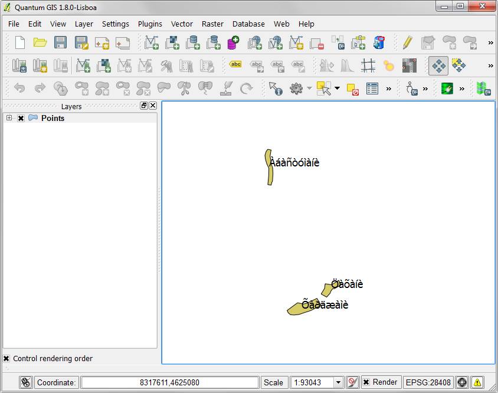Select the Pan Map tool
This screenshot has height=393, width=498.
pyautogui.click(x=438, y=66)
